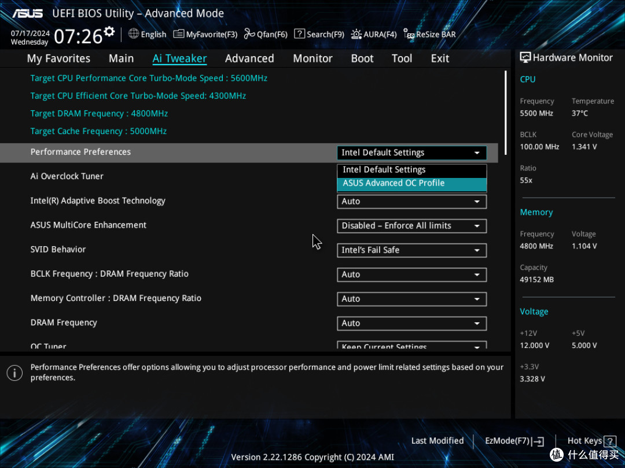The image size is (625, 468).
Task: Open the Exit tab
Action: pyautogui.click(x=440, y=58)
